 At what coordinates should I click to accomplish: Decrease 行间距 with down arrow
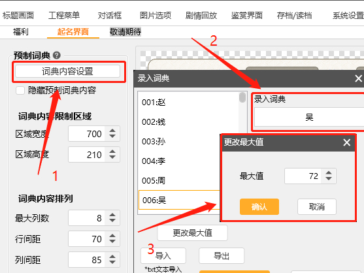coord(112,242)
